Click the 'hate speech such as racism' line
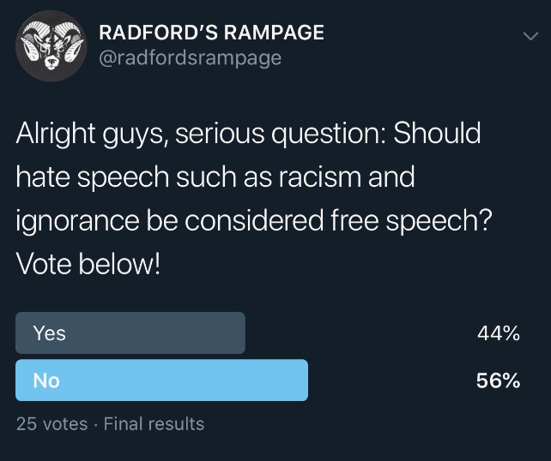Image resolution: width=551 pixels, height=461 pixels. 188,177
